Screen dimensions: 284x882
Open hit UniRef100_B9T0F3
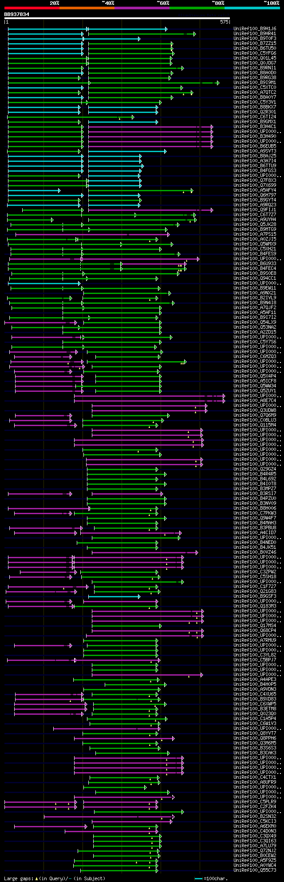coord(255,39)
